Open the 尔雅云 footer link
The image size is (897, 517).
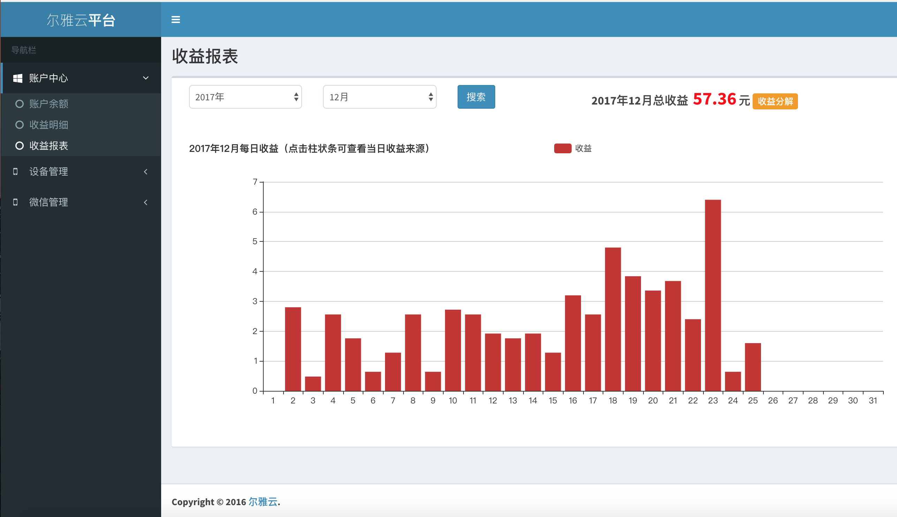tap(263, 502)
